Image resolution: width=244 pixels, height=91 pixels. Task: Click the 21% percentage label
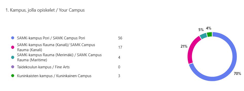[x=184, y=46]
